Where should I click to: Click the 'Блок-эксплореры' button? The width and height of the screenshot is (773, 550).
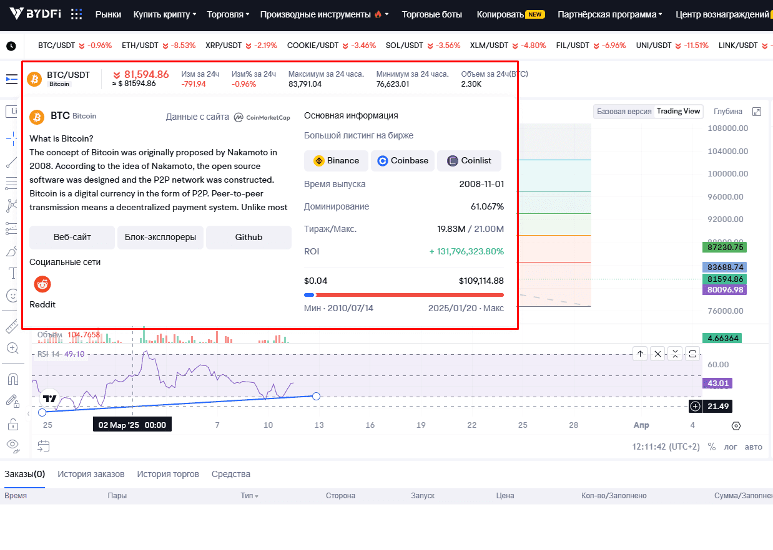[x=160, y=238]
